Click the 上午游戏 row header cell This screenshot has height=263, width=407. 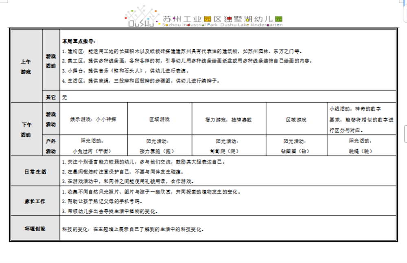pyautogui.click(x=26, y=66)
